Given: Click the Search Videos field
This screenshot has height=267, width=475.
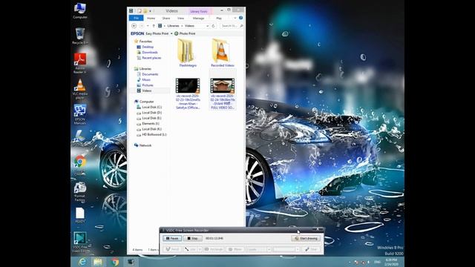Looking at the screenshot, I should pos(232,26).
